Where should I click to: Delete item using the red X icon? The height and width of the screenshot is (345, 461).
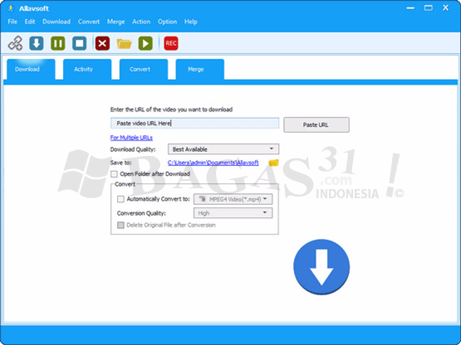coord(102,43)
